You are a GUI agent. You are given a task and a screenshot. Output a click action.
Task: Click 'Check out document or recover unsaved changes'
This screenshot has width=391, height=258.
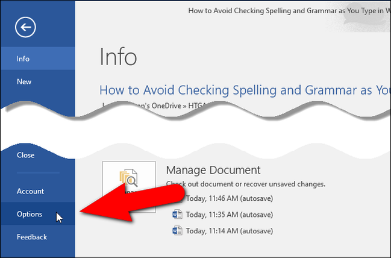(246, 184)
